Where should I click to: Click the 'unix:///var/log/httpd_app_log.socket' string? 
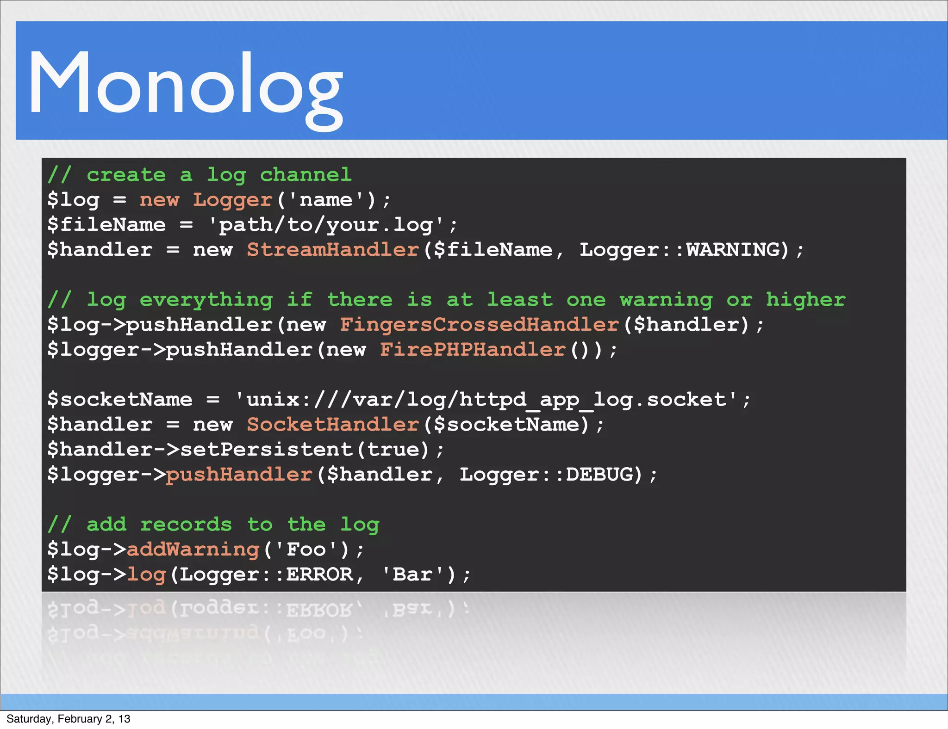coord(486,400)
